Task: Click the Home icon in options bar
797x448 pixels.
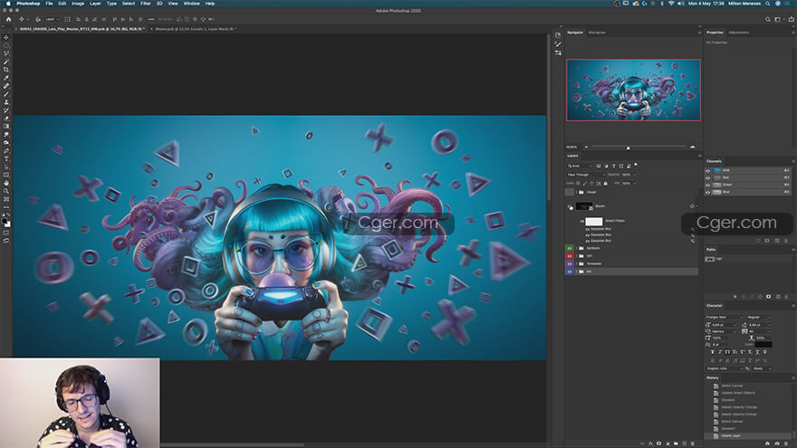Action: 8,19
